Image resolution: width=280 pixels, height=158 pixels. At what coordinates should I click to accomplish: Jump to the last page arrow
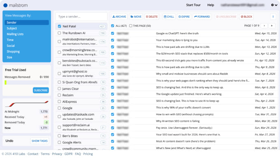272,26
